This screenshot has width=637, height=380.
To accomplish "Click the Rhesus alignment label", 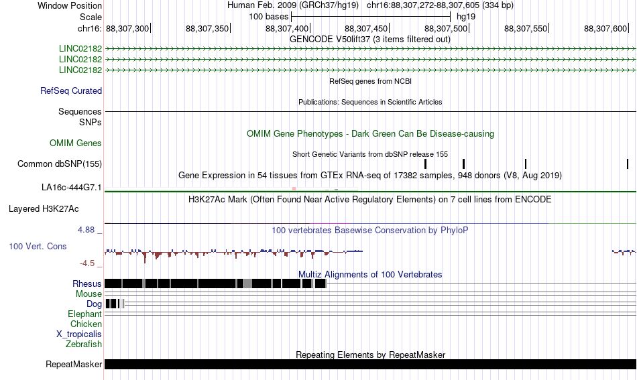I will point(87,283).
